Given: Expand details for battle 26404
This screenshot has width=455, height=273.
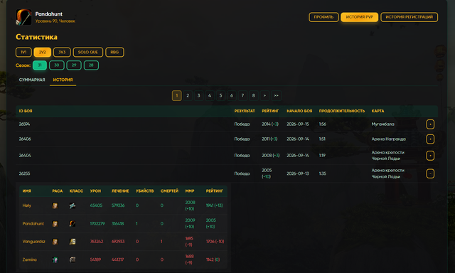Looking at the screenshot, I should (x=430, y=156).
